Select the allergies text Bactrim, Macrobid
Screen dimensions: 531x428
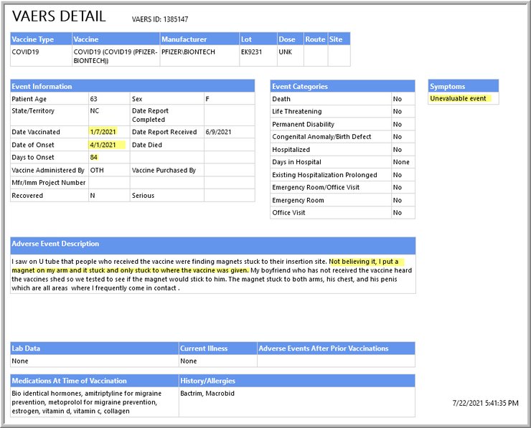(x=207, y=394)
